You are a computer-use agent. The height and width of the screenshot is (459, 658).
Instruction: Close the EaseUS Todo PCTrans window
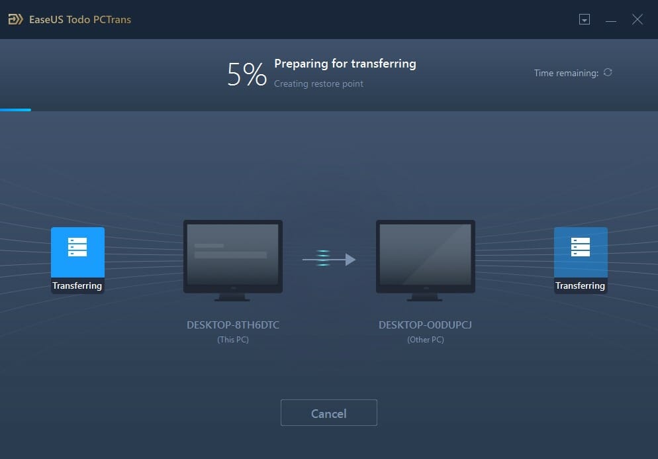[637, 19]
